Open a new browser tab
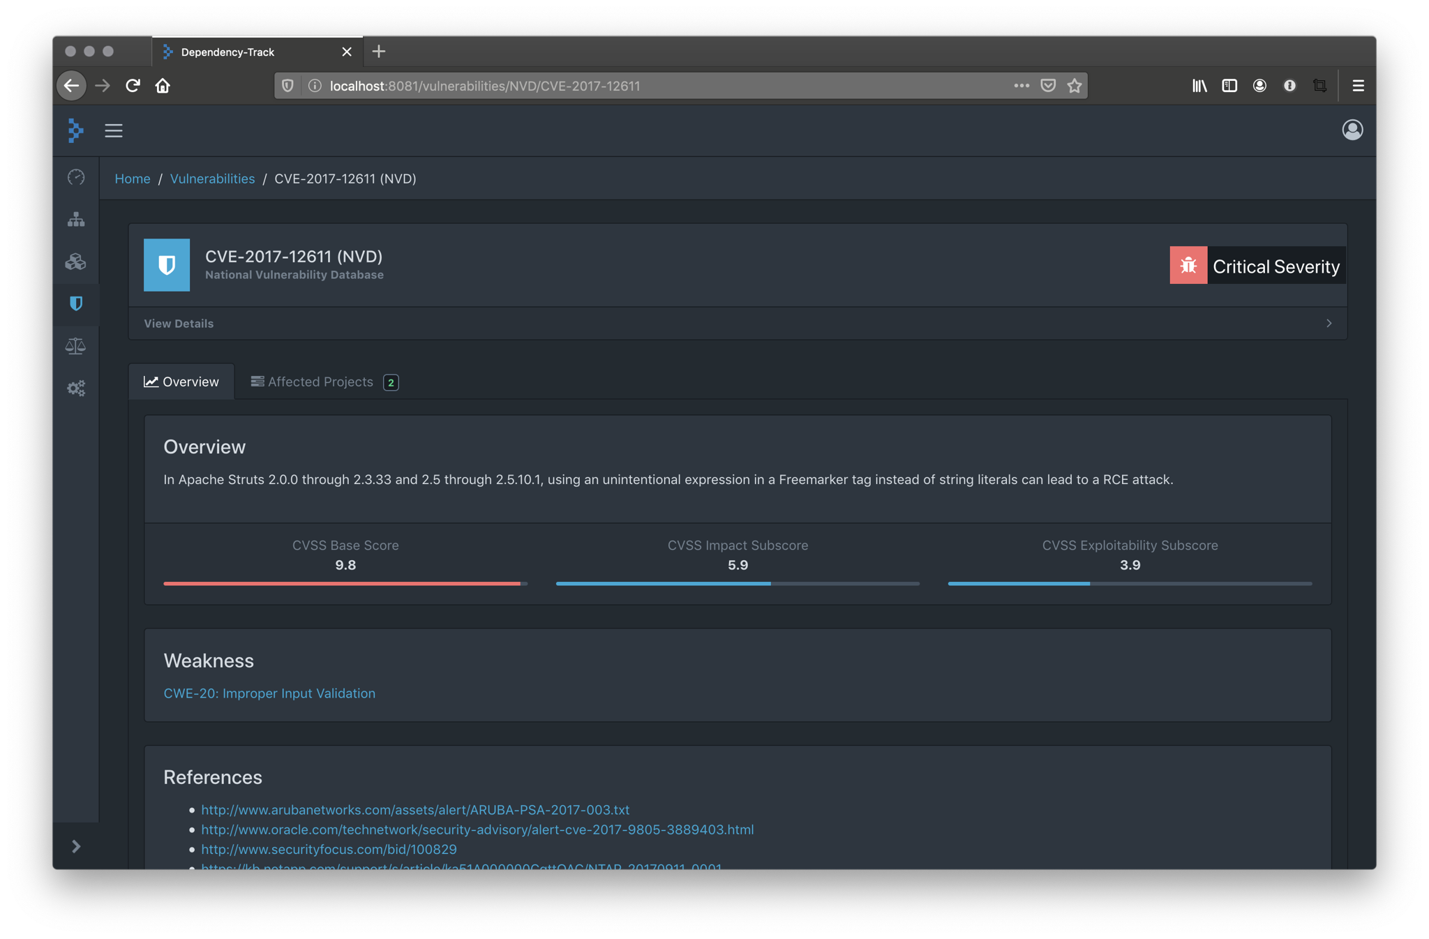Viewport: 1429px width, 939px height. click(379, 52)
